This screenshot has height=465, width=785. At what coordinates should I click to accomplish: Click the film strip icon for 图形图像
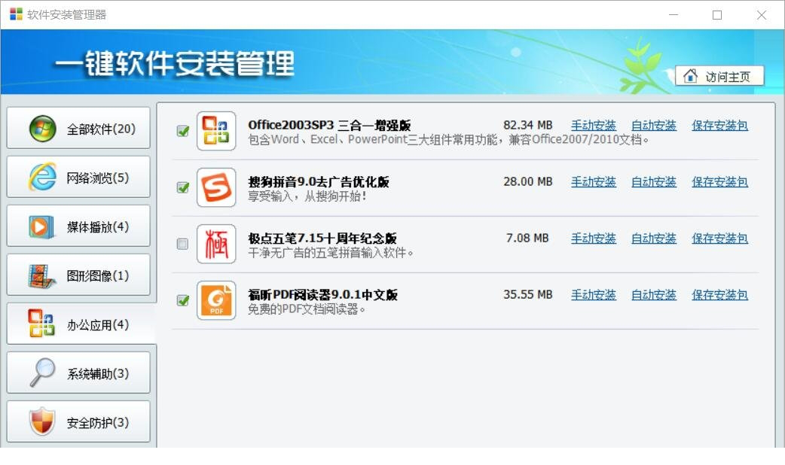click(x=41, y=276)
